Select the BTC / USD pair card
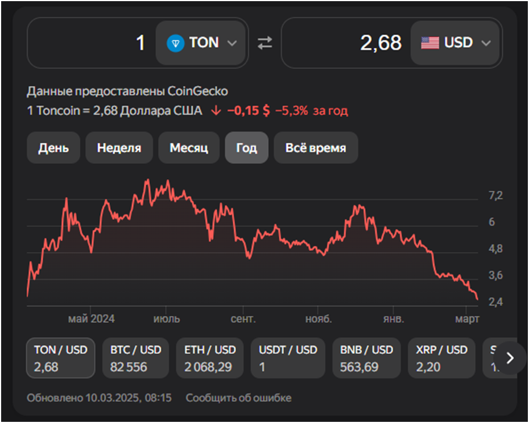529x423 pixels. point(135,358)
